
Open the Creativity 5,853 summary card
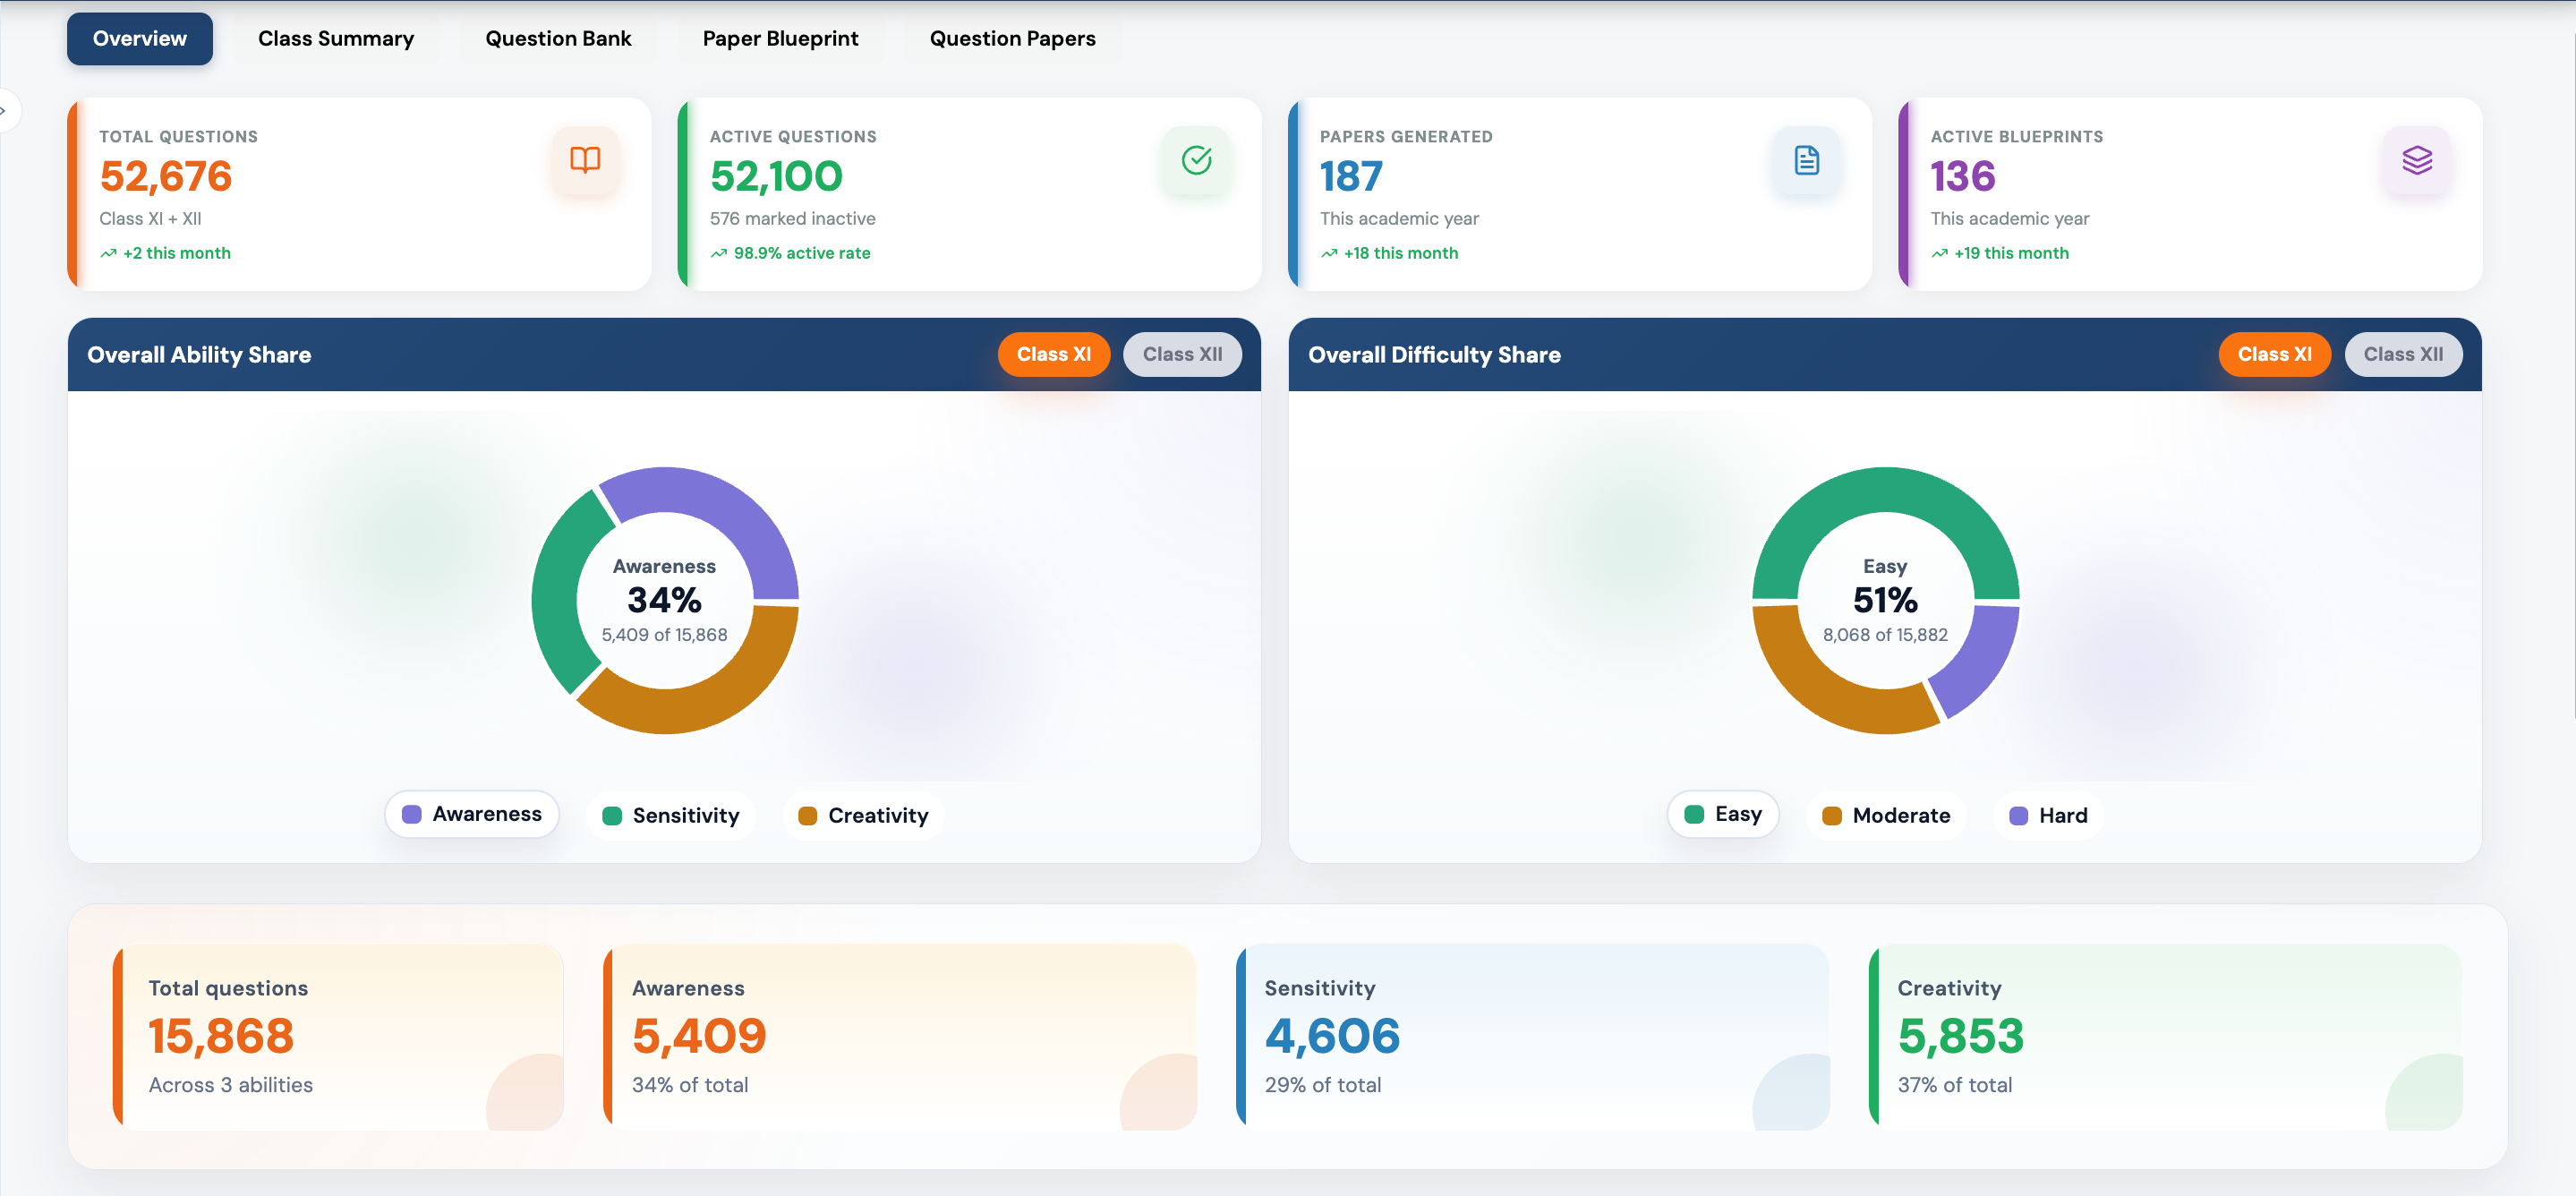point(2165,1038)
